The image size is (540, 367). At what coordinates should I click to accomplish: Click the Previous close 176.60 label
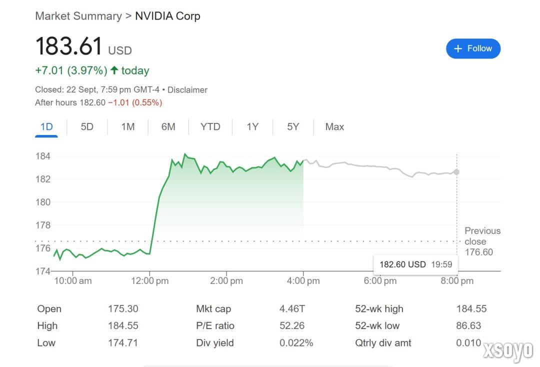point(482,241)
